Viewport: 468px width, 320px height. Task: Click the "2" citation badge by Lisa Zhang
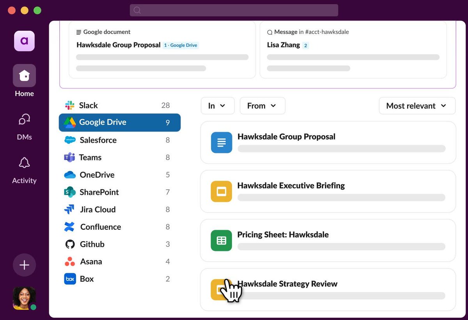305,46
